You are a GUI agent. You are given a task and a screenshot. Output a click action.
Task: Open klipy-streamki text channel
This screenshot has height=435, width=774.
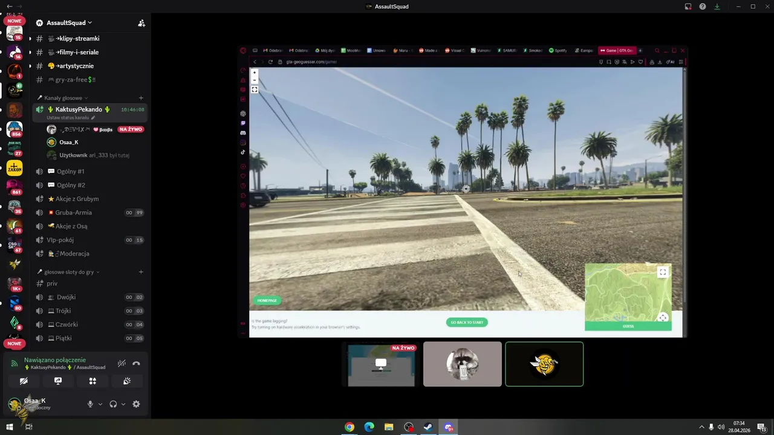coord(89,39)
